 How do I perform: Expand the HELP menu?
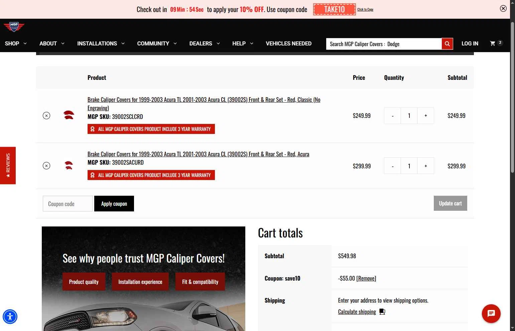click(243, 43)
